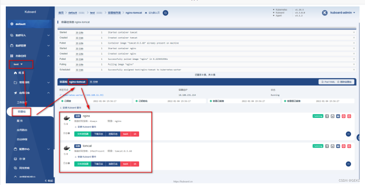
Task: Click the 容器组列表 breadcrumb link
Action: click(114, 13)
